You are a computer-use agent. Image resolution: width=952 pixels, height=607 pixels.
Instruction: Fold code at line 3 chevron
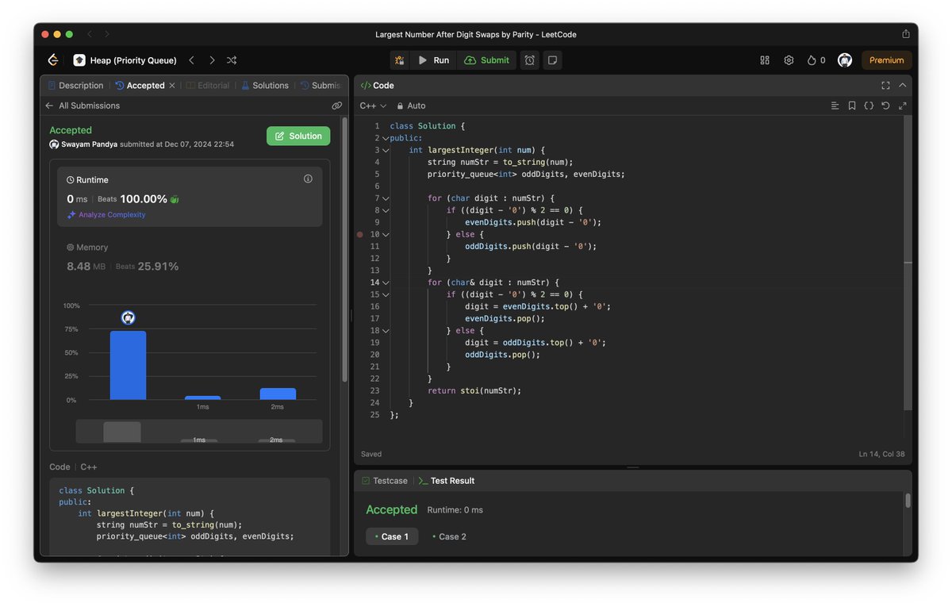pos(386,150)
